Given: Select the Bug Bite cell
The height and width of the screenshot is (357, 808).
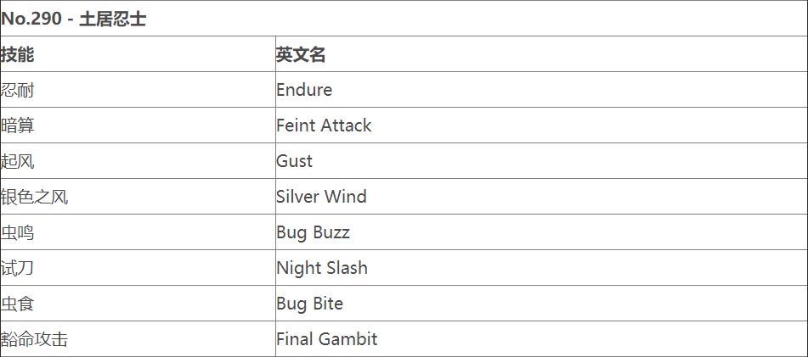Looking at the screenshot, I should pos(309,304).
